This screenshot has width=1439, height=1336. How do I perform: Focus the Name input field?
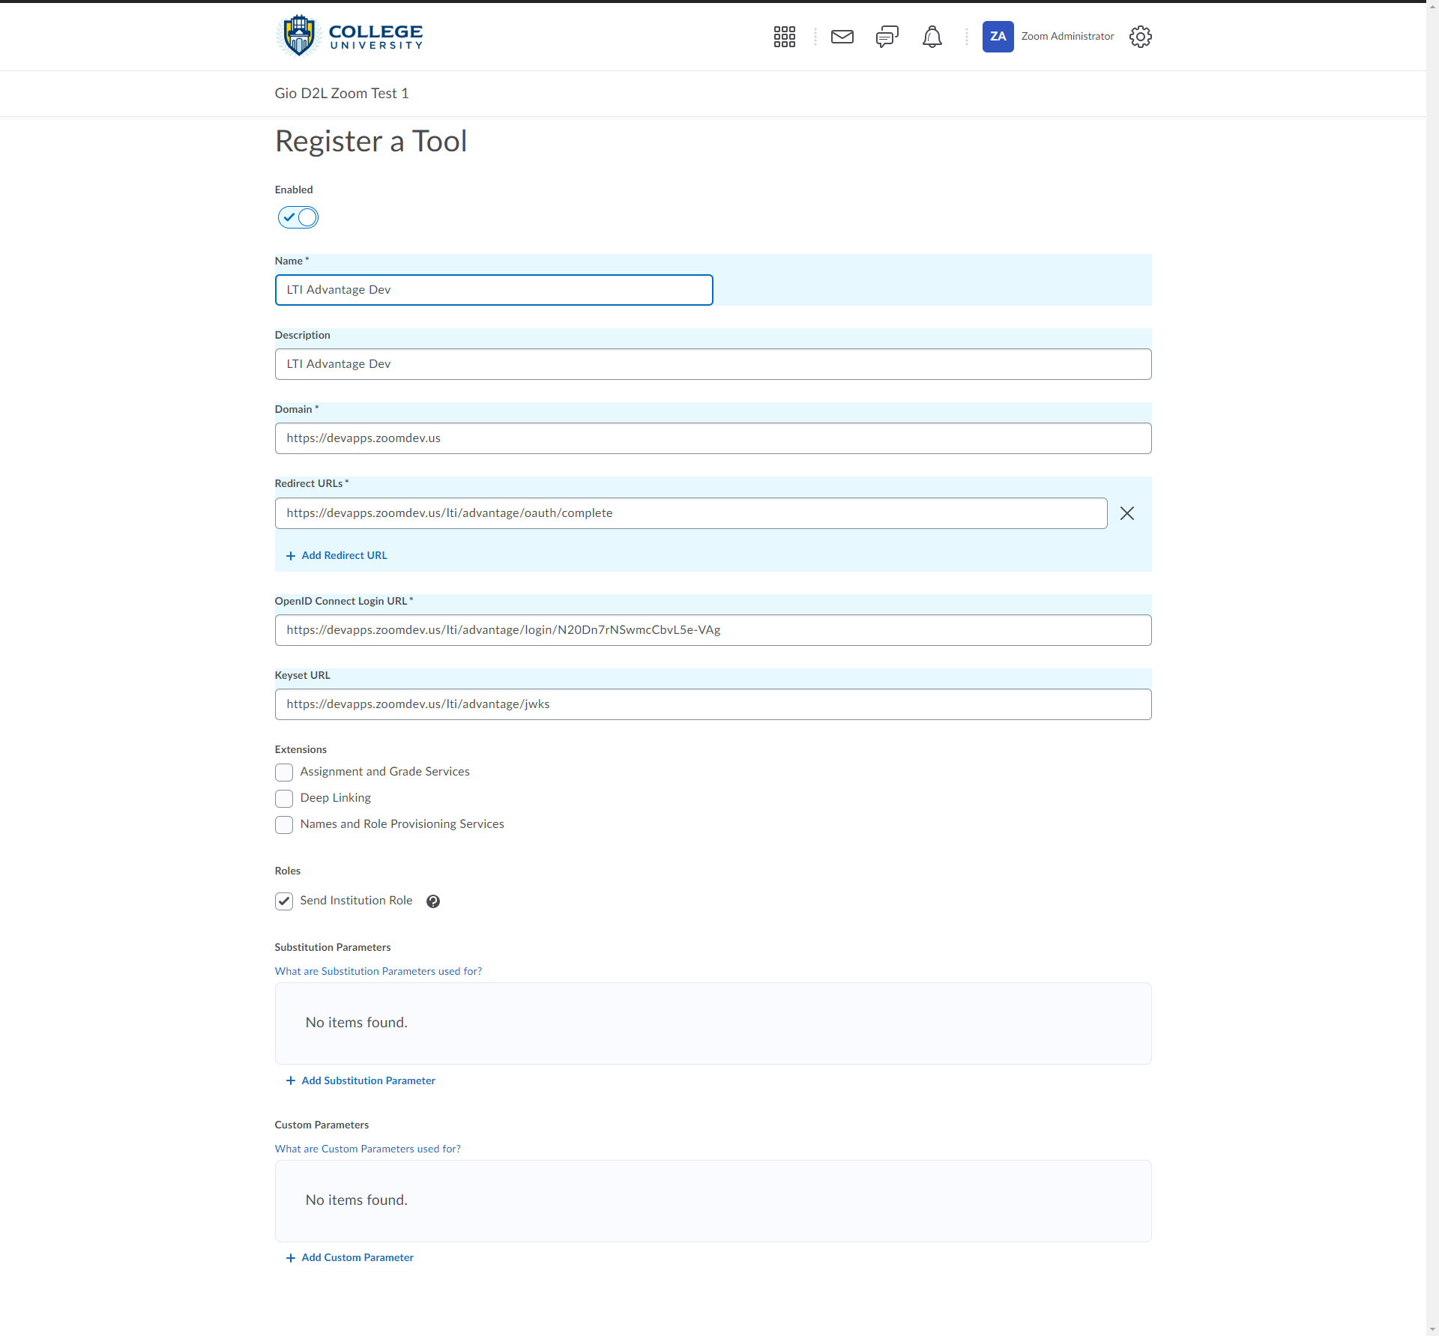pyautogui.click(x=494, y=290)
